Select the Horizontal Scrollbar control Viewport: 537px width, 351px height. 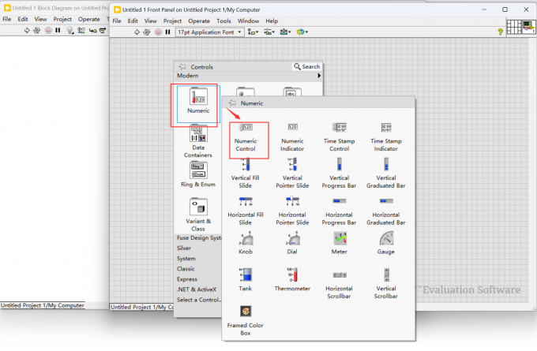click(x=339, y=285)
